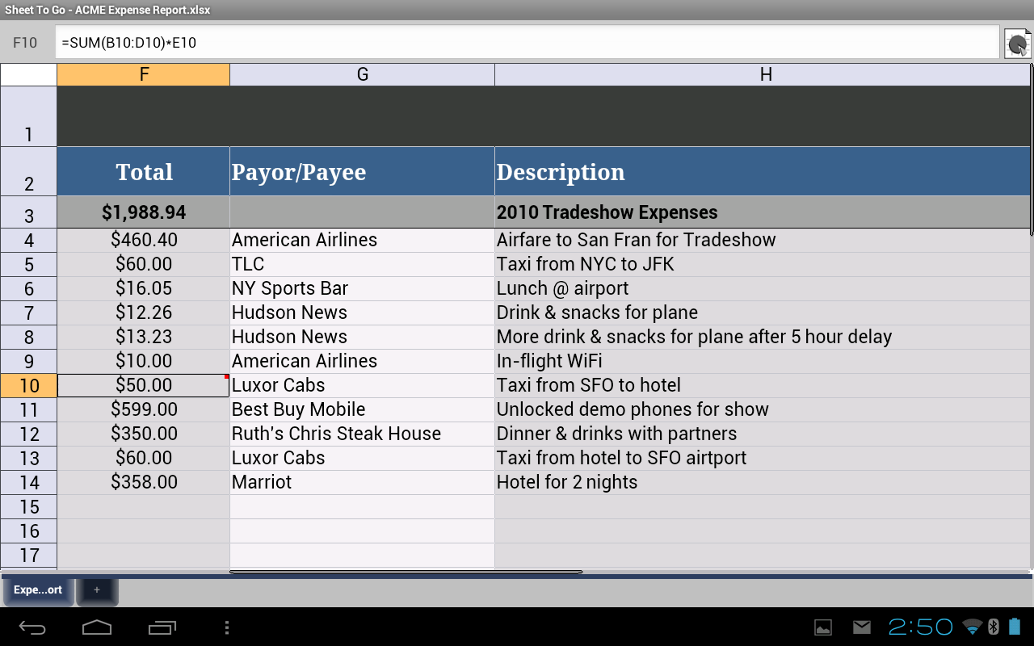Select American Airlines cell in row 9
The height and width of the screenshot is (646, 1034).
coord(362,361)
